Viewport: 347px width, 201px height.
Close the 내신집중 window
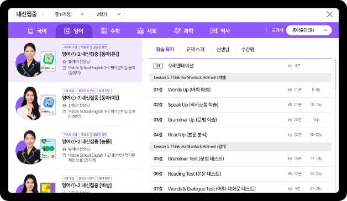click(x=329, y=14)
